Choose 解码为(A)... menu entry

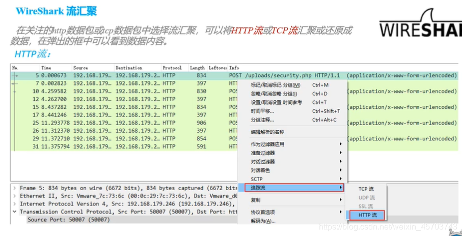point(292,221)
